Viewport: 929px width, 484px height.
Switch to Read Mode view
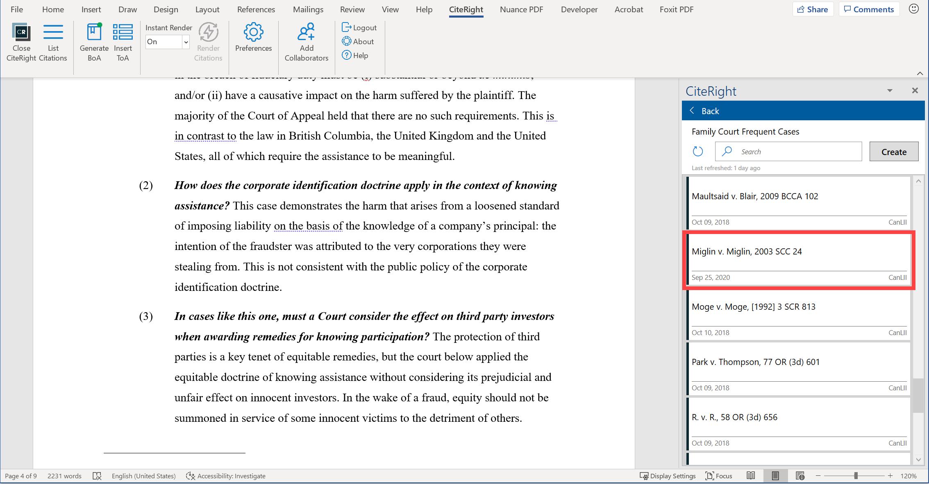pyautogui.click(x=751, y=475)
